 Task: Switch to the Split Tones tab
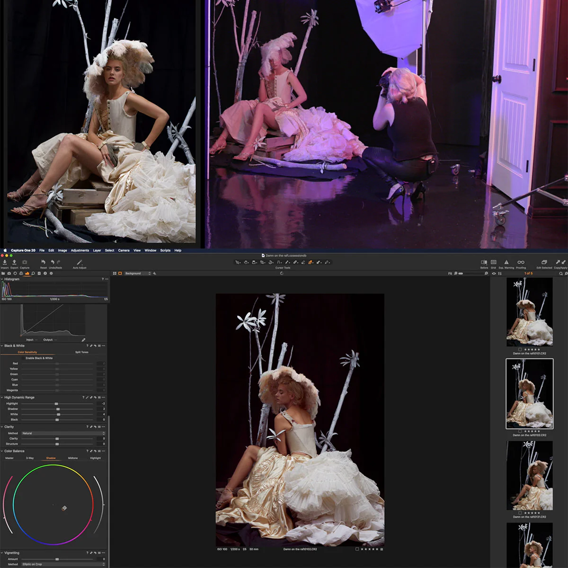coord(82,352)
